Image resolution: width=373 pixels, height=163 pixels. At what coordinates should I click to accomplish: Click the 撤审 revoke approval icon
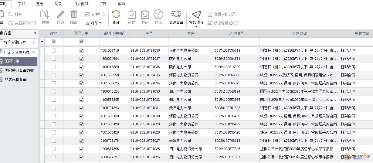(145, 14)
